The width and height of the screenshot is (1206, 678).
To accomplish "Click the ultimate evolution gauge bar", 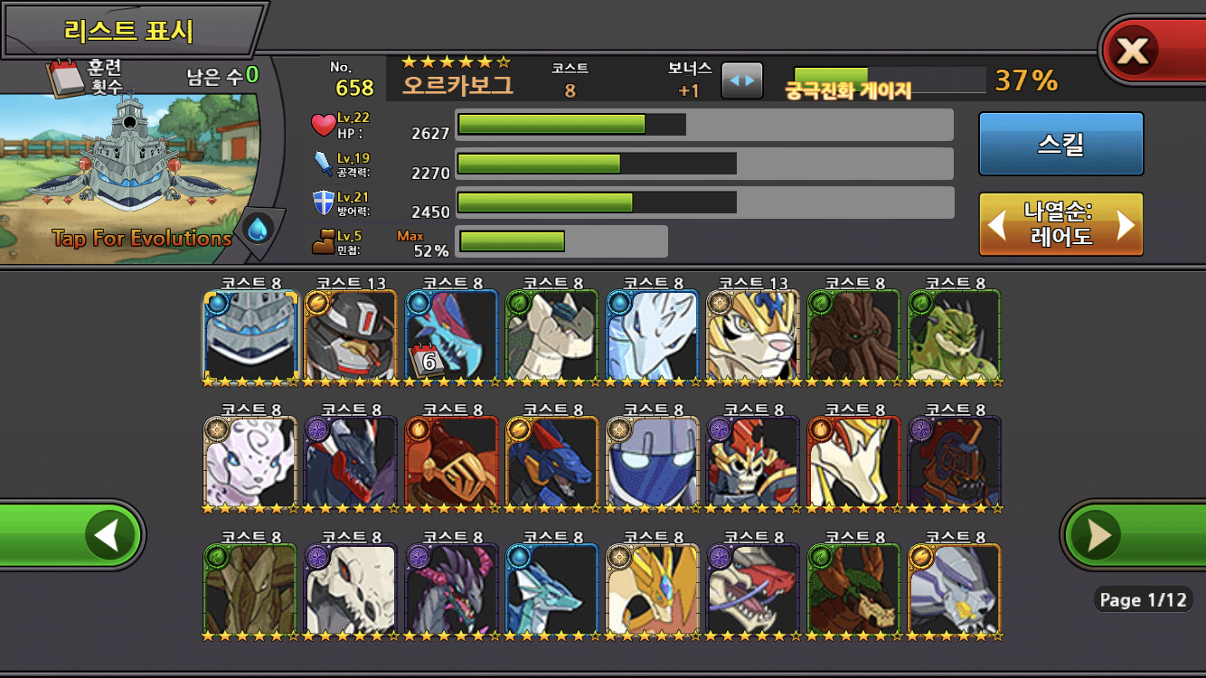I will point(890,80).
